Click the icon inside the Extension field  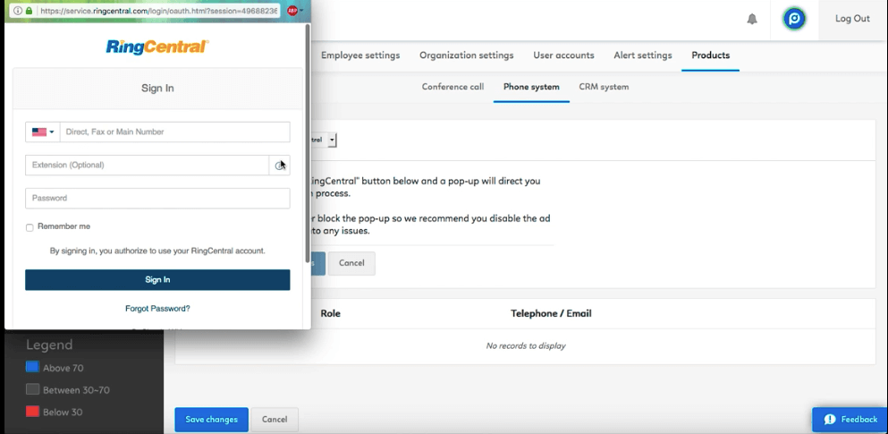click(x=279, y=166)
